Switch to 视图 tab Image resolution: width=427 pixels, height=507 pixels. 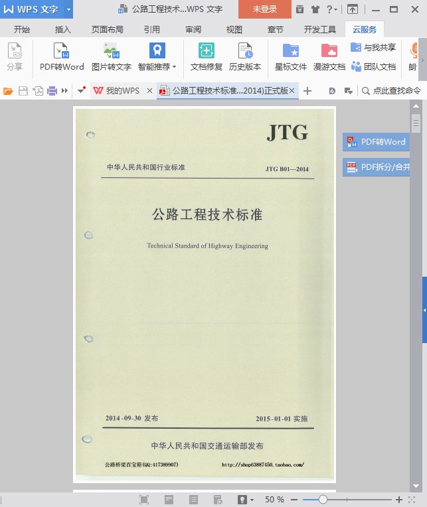click(x=234, y=30)
